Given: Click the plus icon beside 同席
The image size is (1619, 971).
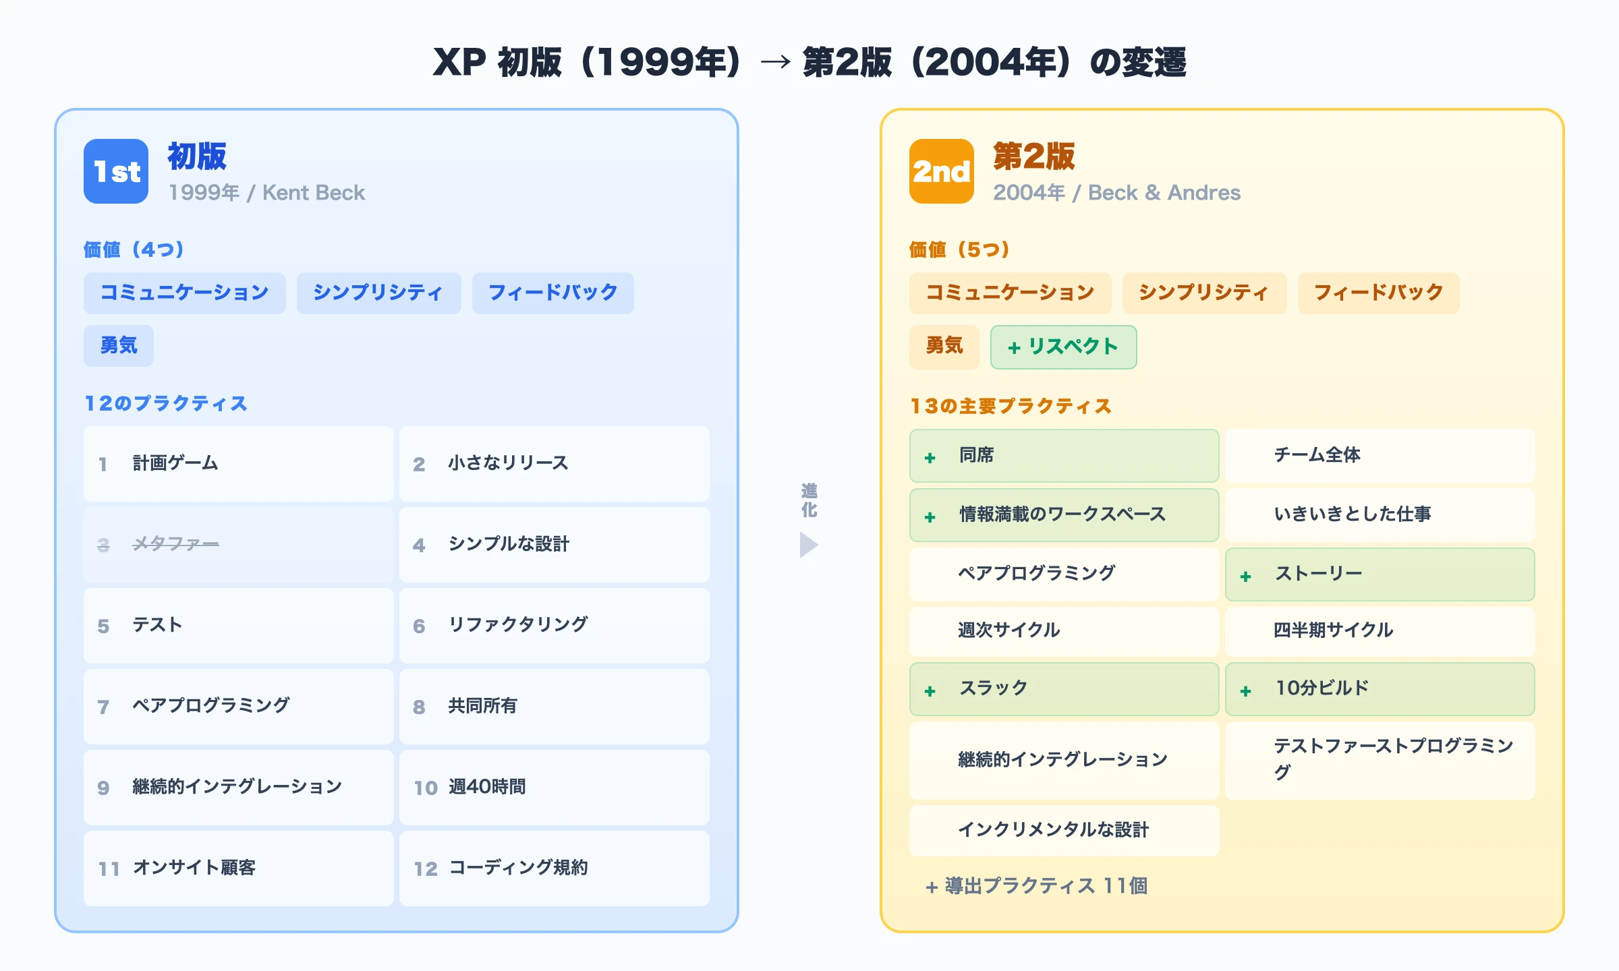Looking at the screenshot, I should [930, 458].
